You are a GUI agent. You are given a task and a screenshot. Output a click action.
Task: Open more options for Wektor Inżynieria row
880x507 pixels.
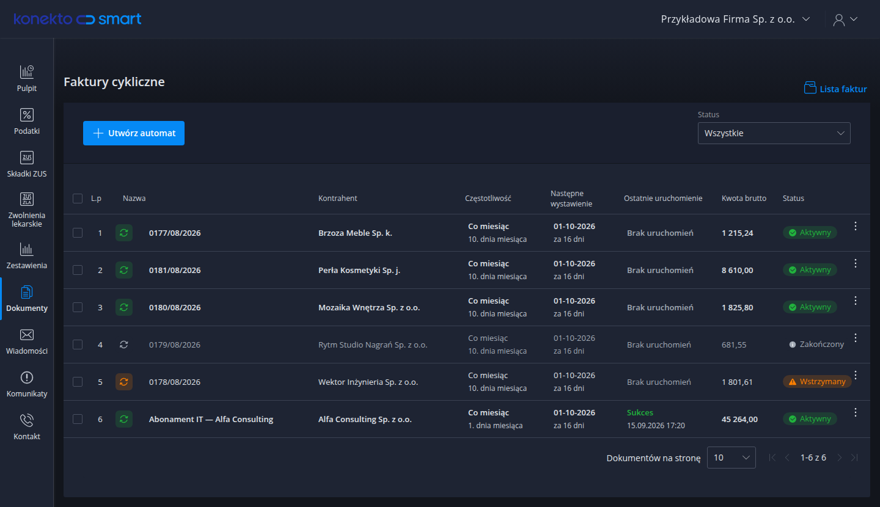[856, 375]
